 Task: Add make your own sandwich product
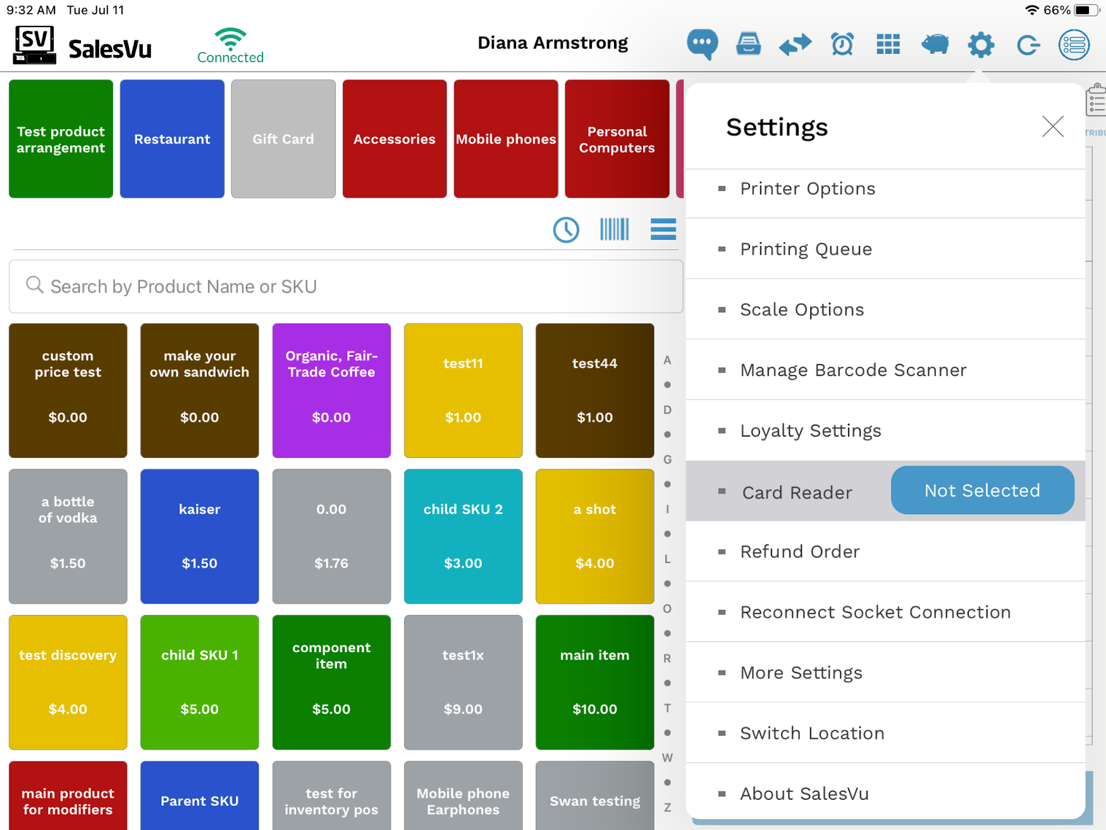(x=199, y=390)
